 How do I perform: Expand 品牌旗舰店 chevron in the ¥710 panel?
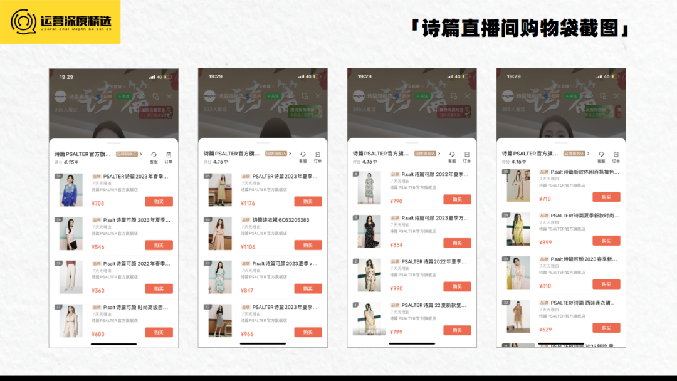[x=588, y=154]
